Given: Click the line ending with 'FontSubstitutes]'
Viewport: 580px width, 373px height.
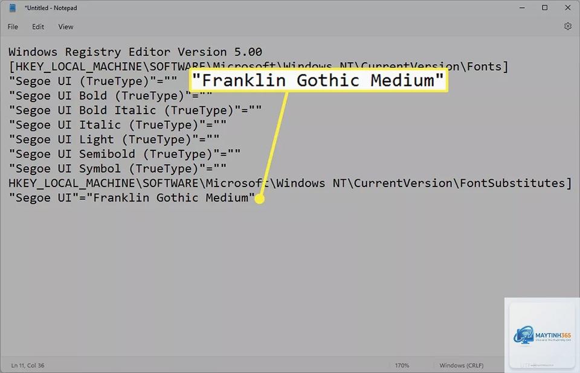Looking at the screenshot, I should (x=291, y=183).
